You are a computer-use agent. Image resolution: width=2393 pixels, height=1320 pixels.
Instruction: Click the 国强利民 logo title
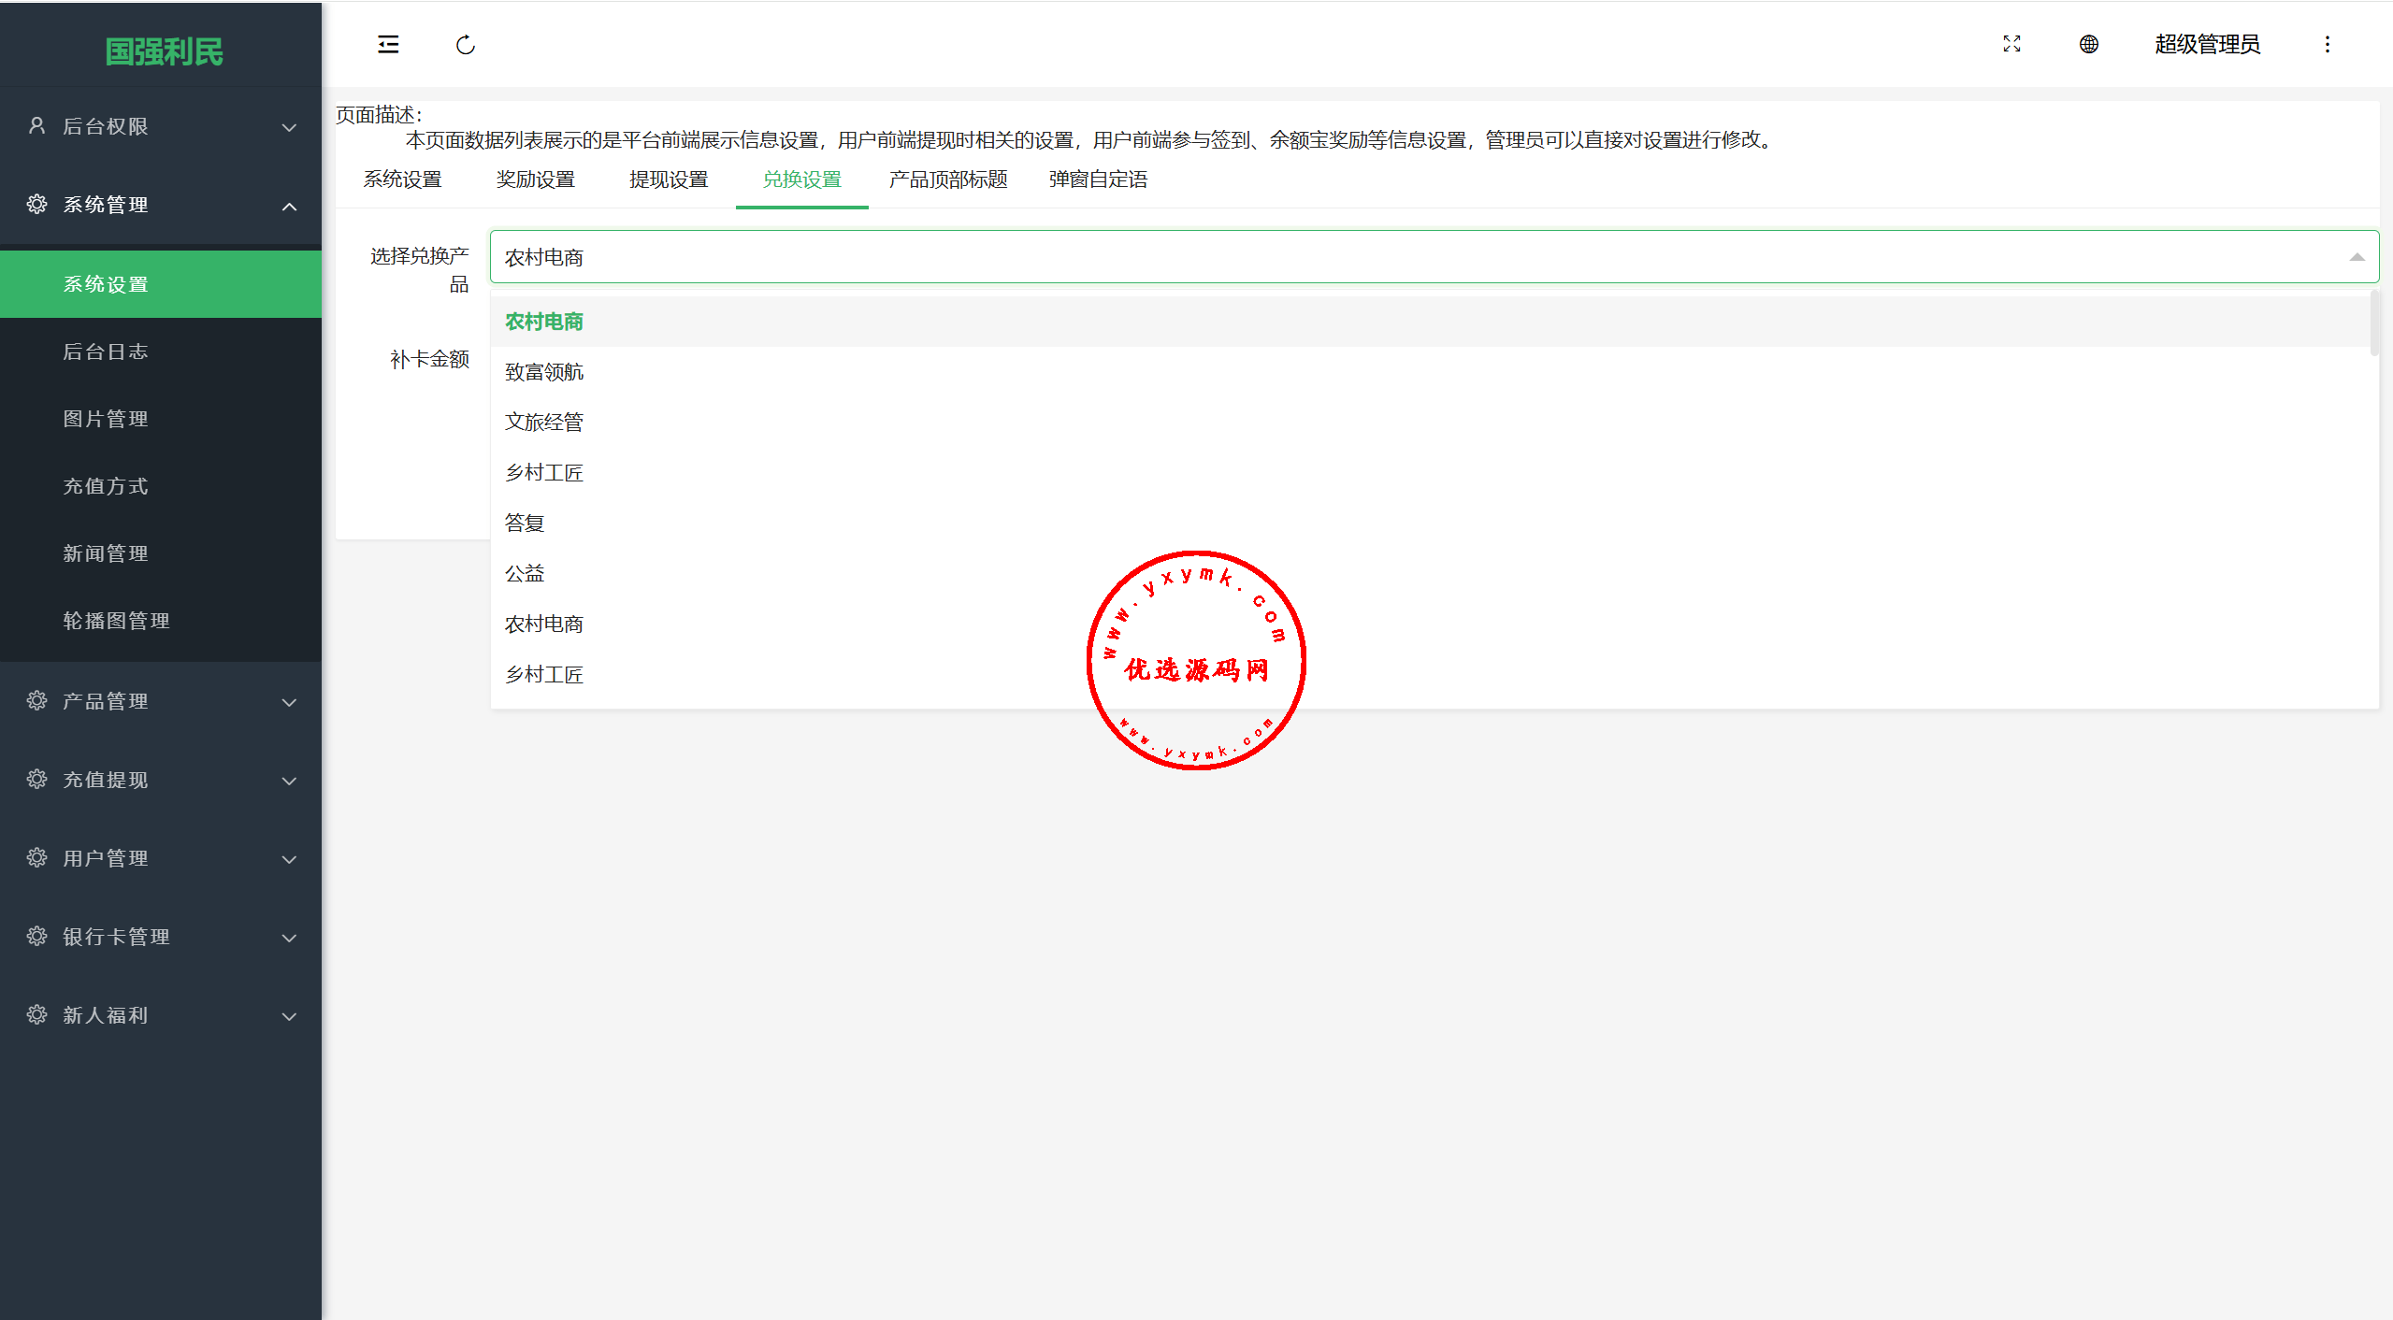pyautogui.click(x=164, y=51)
